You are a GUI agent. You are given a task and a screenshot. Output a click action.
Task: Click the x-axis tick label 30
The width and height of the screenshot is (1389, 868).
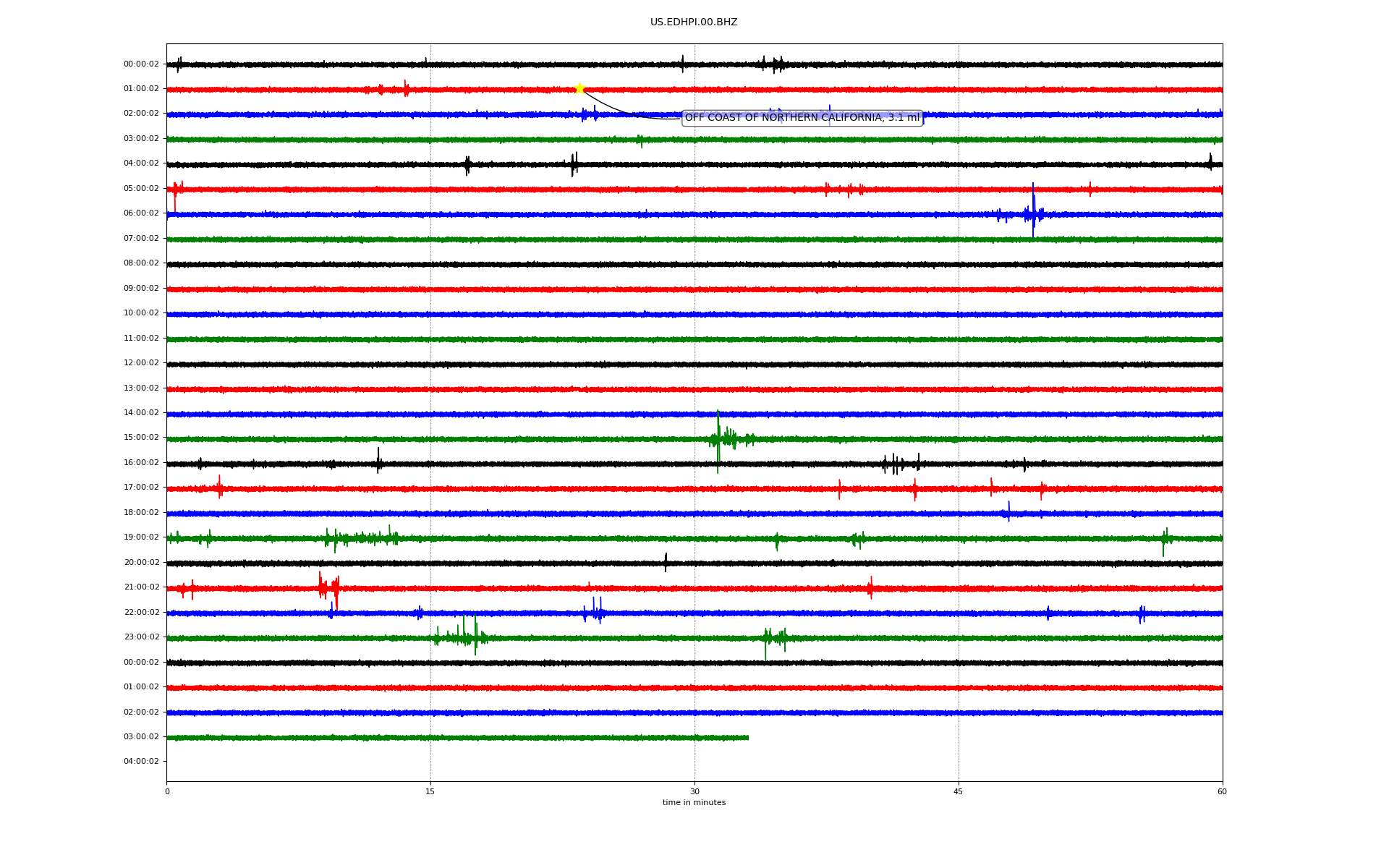click(x=694, y=791)
